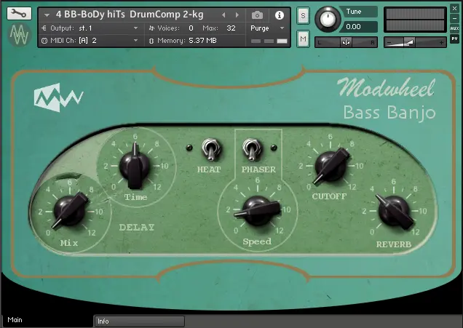Click the MIDI channel icon

[44, 41]
